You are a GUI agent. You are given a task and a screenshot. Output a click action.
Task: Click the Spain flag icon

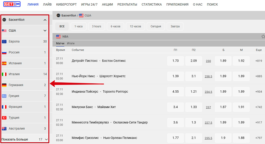4,63
